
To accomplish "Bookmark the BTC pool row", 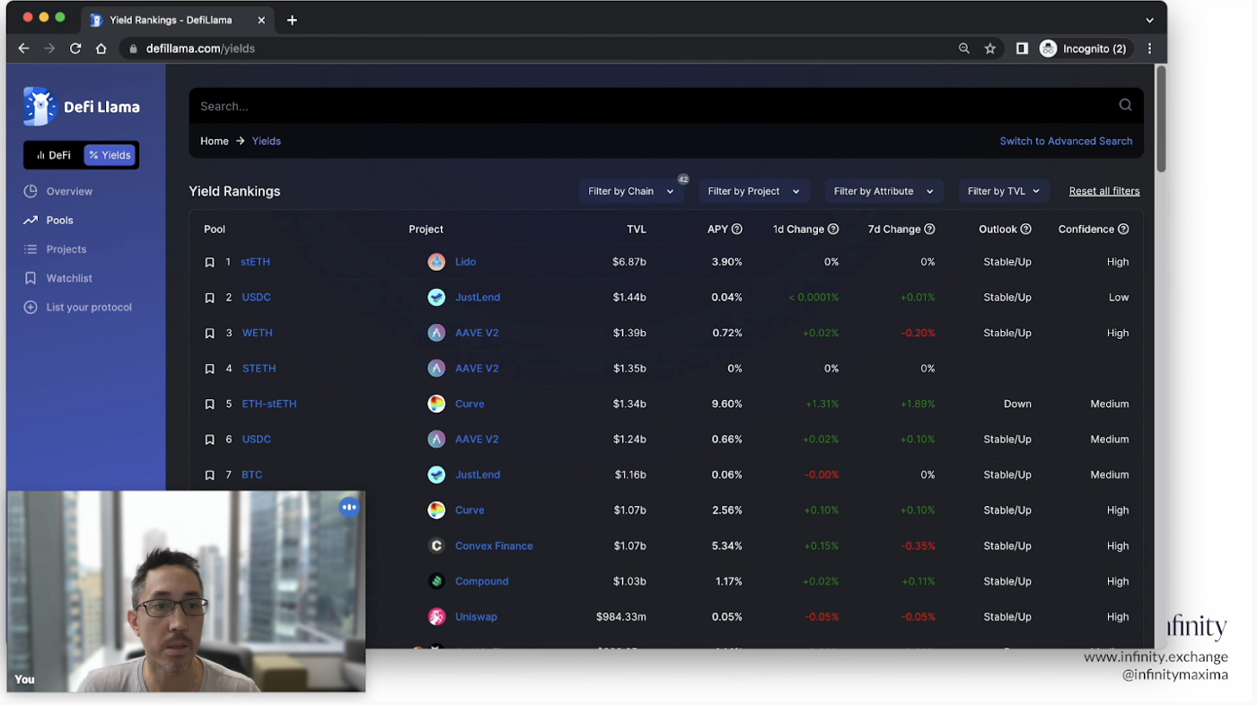I will 209,475.
